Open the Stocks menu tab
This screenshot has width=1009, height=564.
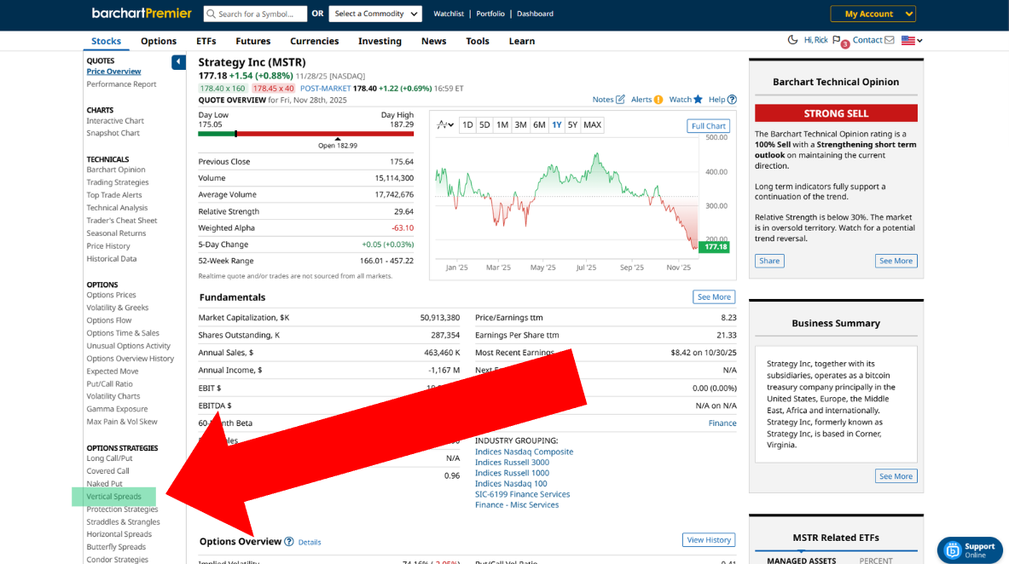(106, 41)
